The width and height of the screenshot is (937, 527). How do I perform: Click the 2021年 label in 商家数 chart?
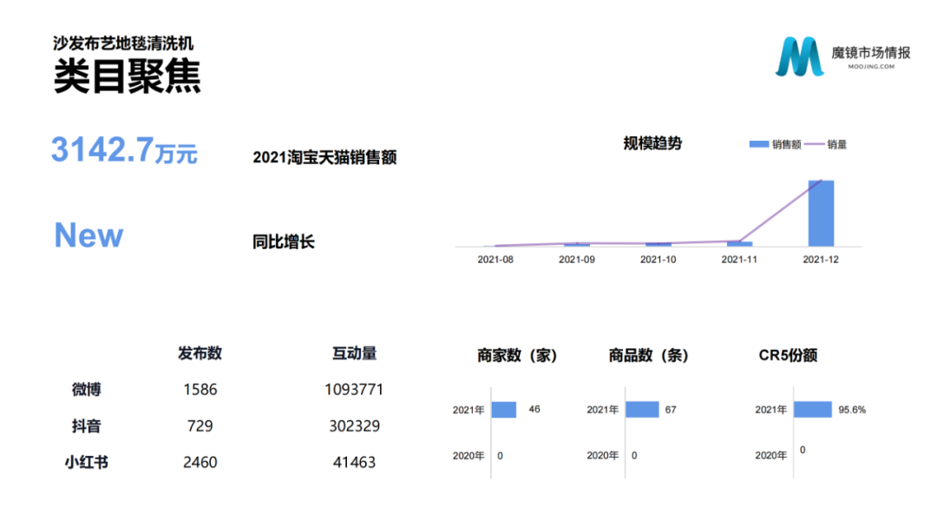coord(468,410)
